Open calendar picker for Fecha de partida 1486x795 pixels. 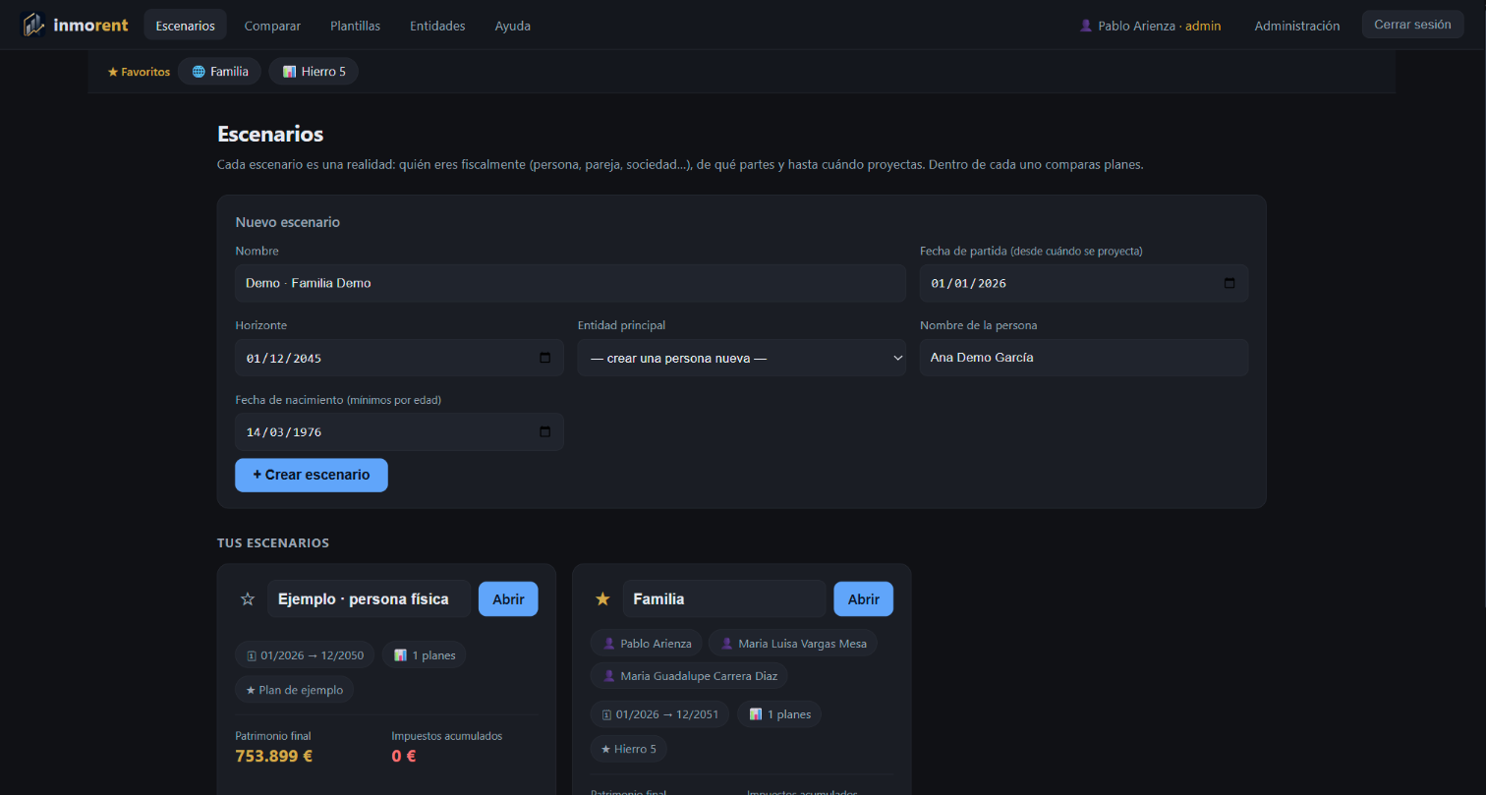1229,283
